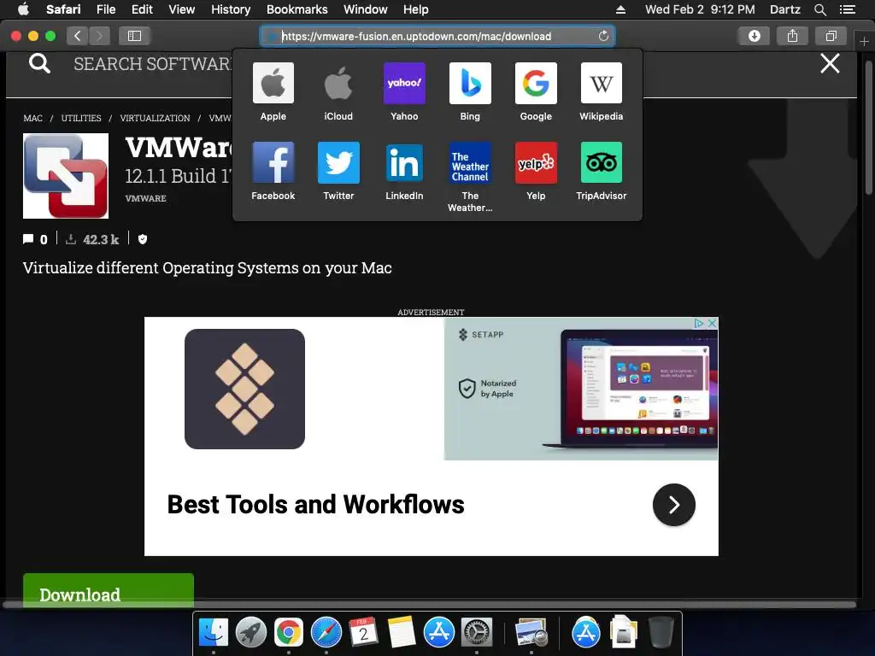
Task: Open Finder from the Dock
Action: [x=213, y=632]
